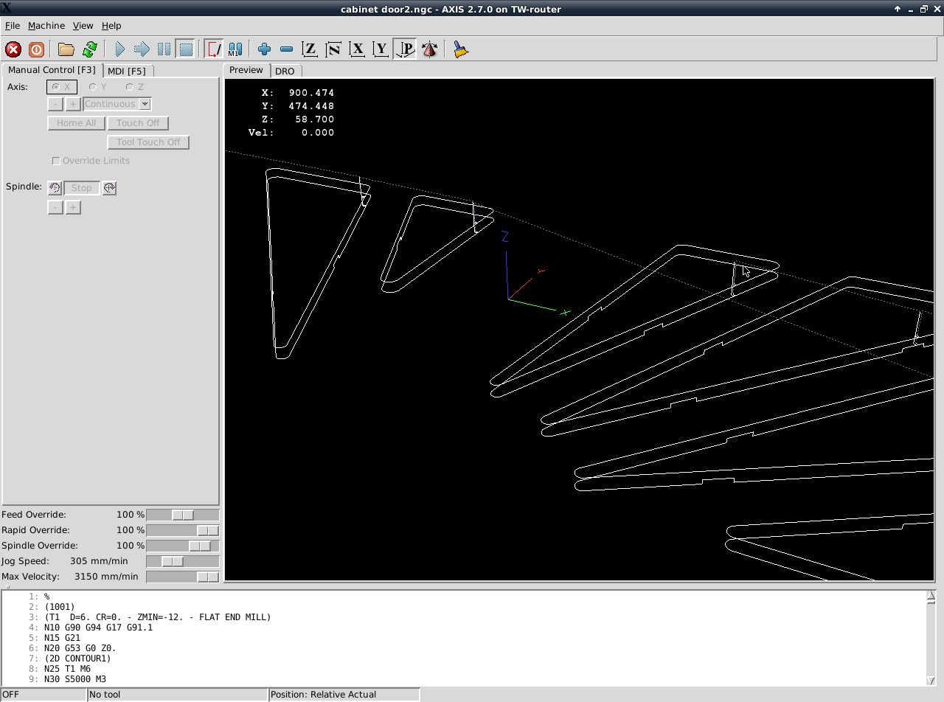Stop the spindle
This screenshot has width=944, height=702.
tap(82, 188)
